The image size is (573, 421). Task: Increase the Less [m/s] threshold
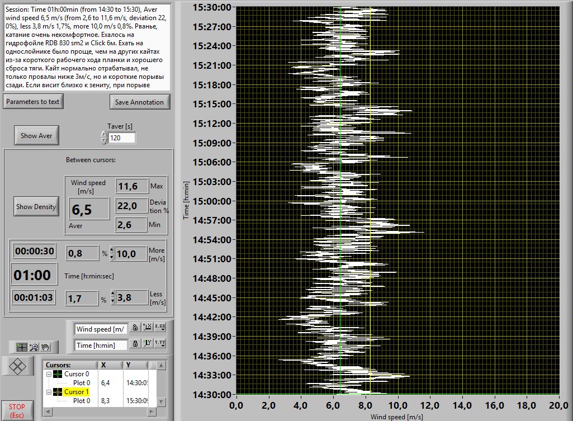click(x=112, y=294)
